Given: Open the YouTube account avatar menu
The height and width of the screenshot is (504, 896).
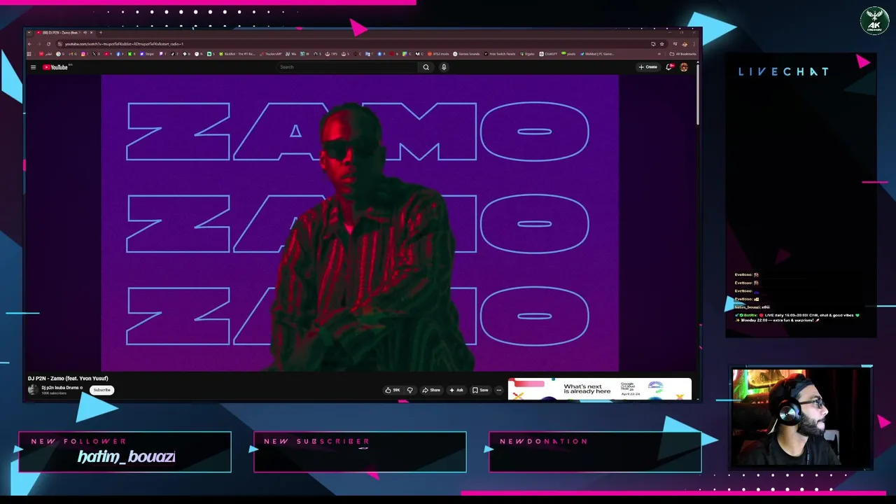Looking at the screenshot, I should (684, 67).
